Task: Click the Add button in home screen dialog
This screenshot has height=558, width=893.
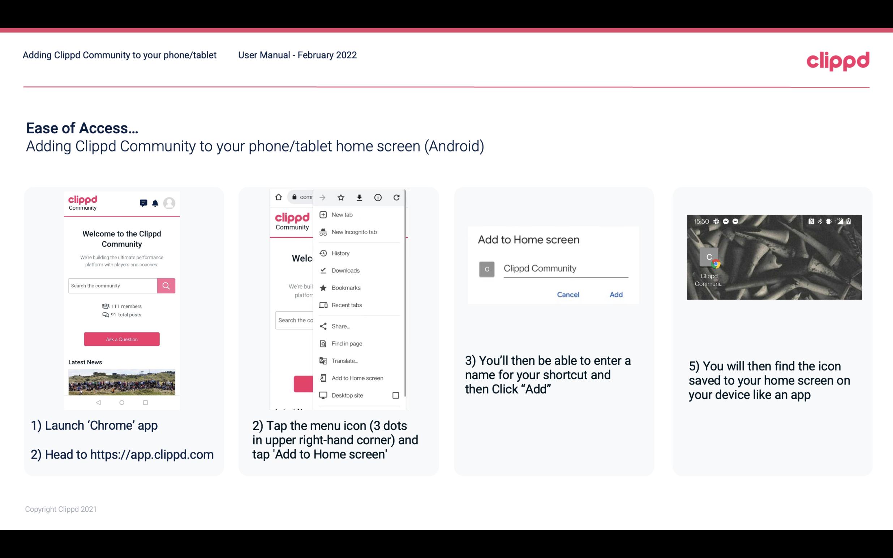Action: (616, 295)
